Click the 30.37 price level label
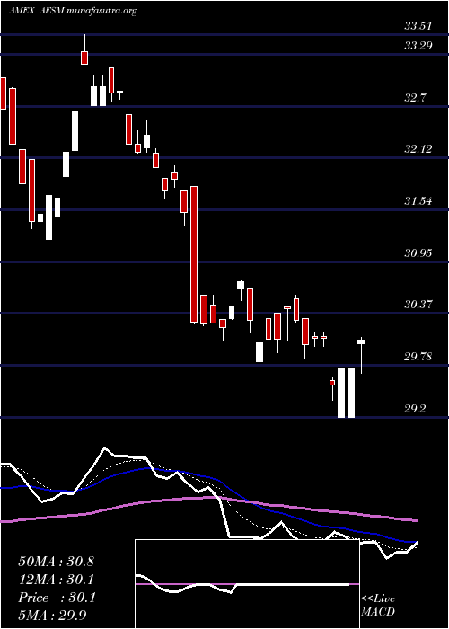Screen dimensions: 449x629 tap(418, 305)
